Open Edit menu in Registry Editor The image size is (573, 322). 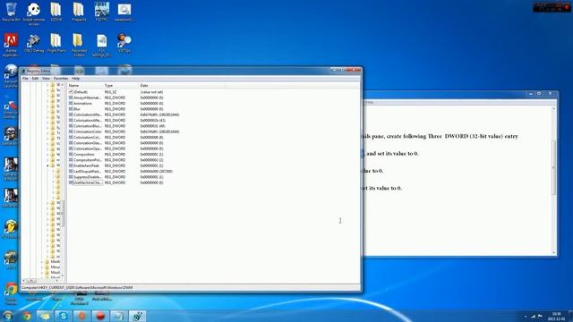pyautogui.click(x=35, y=79)
